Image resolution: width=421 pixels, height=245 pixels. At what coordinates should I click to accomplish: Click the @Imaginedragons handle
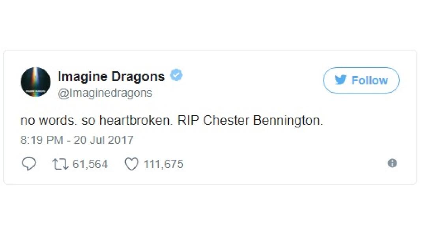[105, 93]
